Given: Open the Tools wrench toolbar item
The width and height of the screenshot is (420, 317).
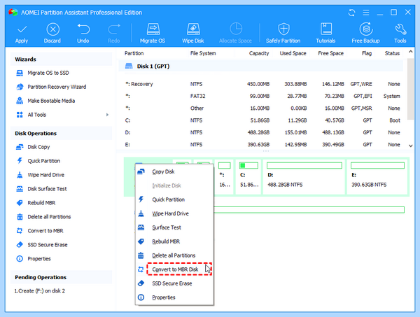Looking at the screenshot, I should pyautogui.click(x=400, y=34).
